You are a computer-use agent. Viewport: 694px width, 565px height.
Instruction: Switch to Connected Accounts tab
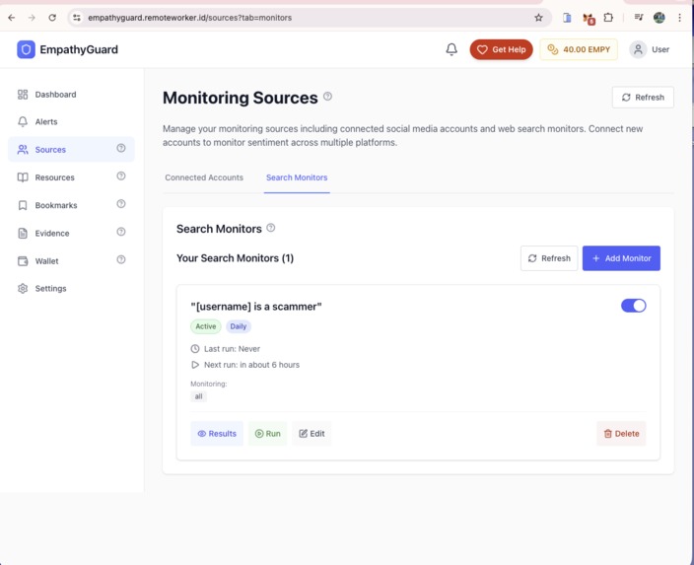point(204,177)
